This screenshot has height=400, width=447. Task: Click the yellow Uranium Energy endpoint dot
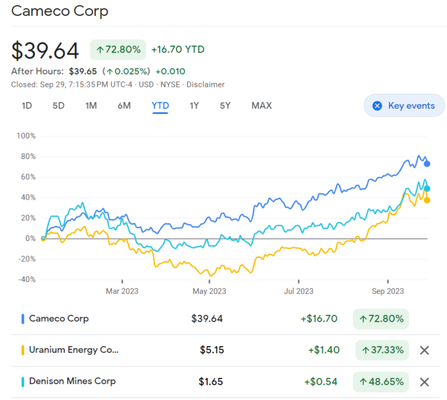427,200
